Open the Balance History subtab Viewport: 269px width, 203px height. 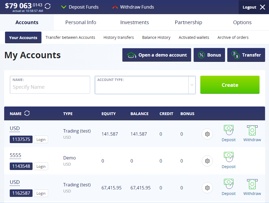156,37
